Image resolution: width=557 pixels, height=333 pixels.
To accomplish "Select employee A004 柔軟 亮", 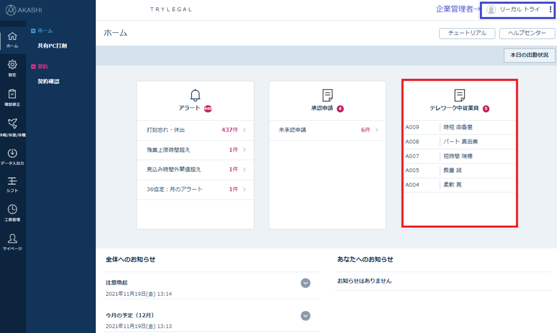I will pyautogui.click(x=460, y=185).
